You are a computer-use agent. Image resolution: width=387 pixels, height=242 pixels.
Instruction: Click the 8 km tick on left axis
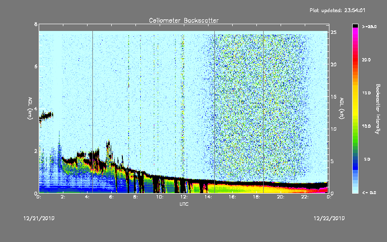pos(36,24)
